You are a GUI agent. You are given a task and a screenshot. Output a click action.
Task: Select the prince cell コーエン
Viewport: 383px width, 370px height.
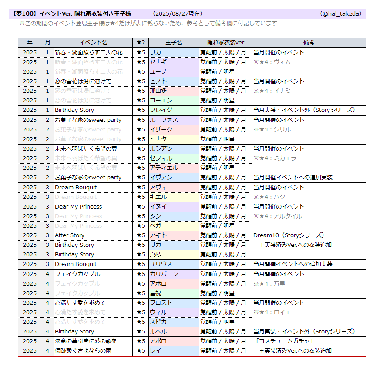174,101
